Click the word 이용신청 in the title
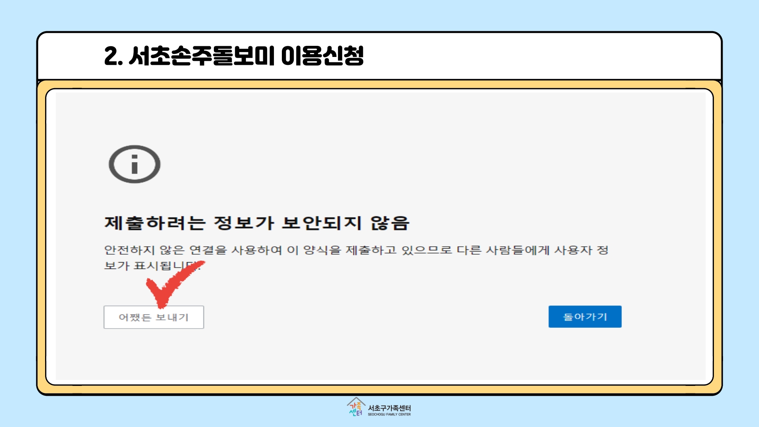 pos(322,56)
